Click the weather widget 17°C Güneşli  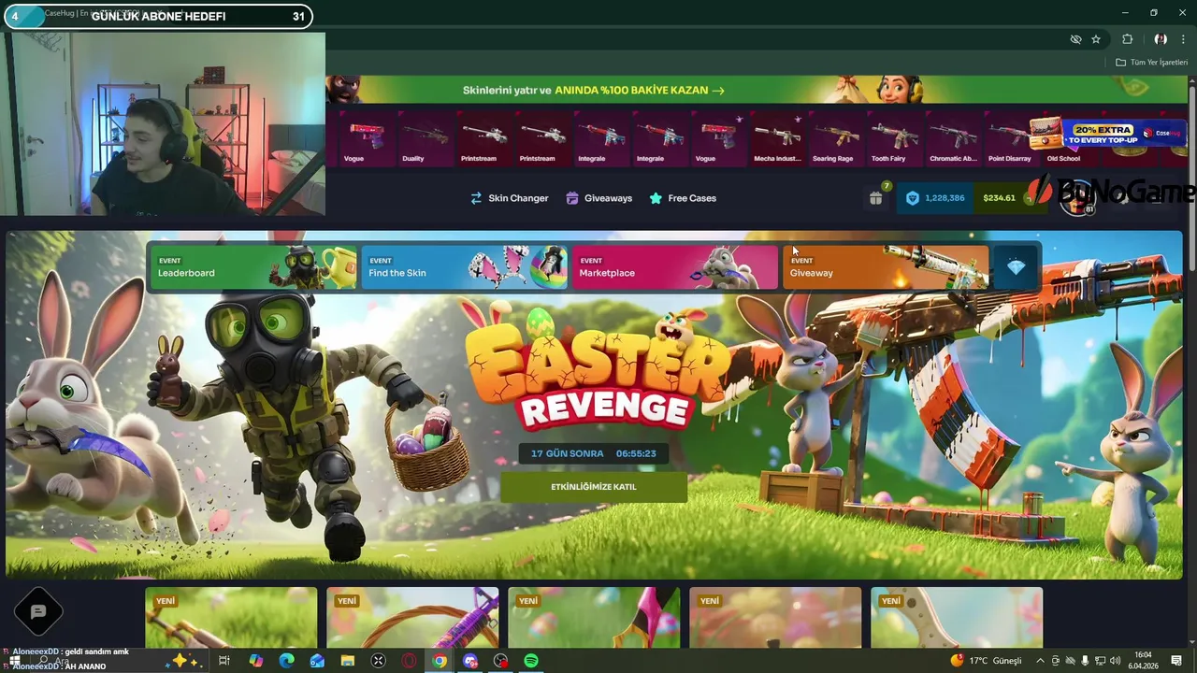coord(986,661)
